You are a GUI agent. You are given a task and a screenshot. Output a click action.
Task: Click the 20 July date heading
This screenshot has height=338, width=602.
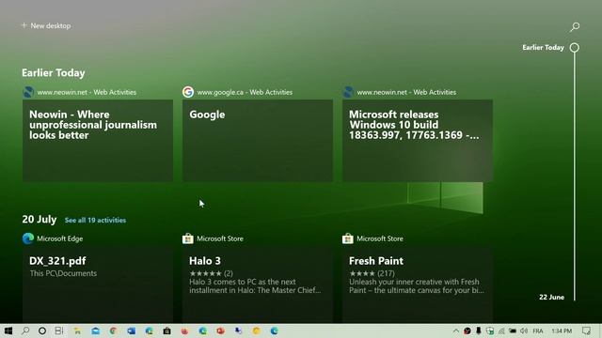(x=40, y=219)
